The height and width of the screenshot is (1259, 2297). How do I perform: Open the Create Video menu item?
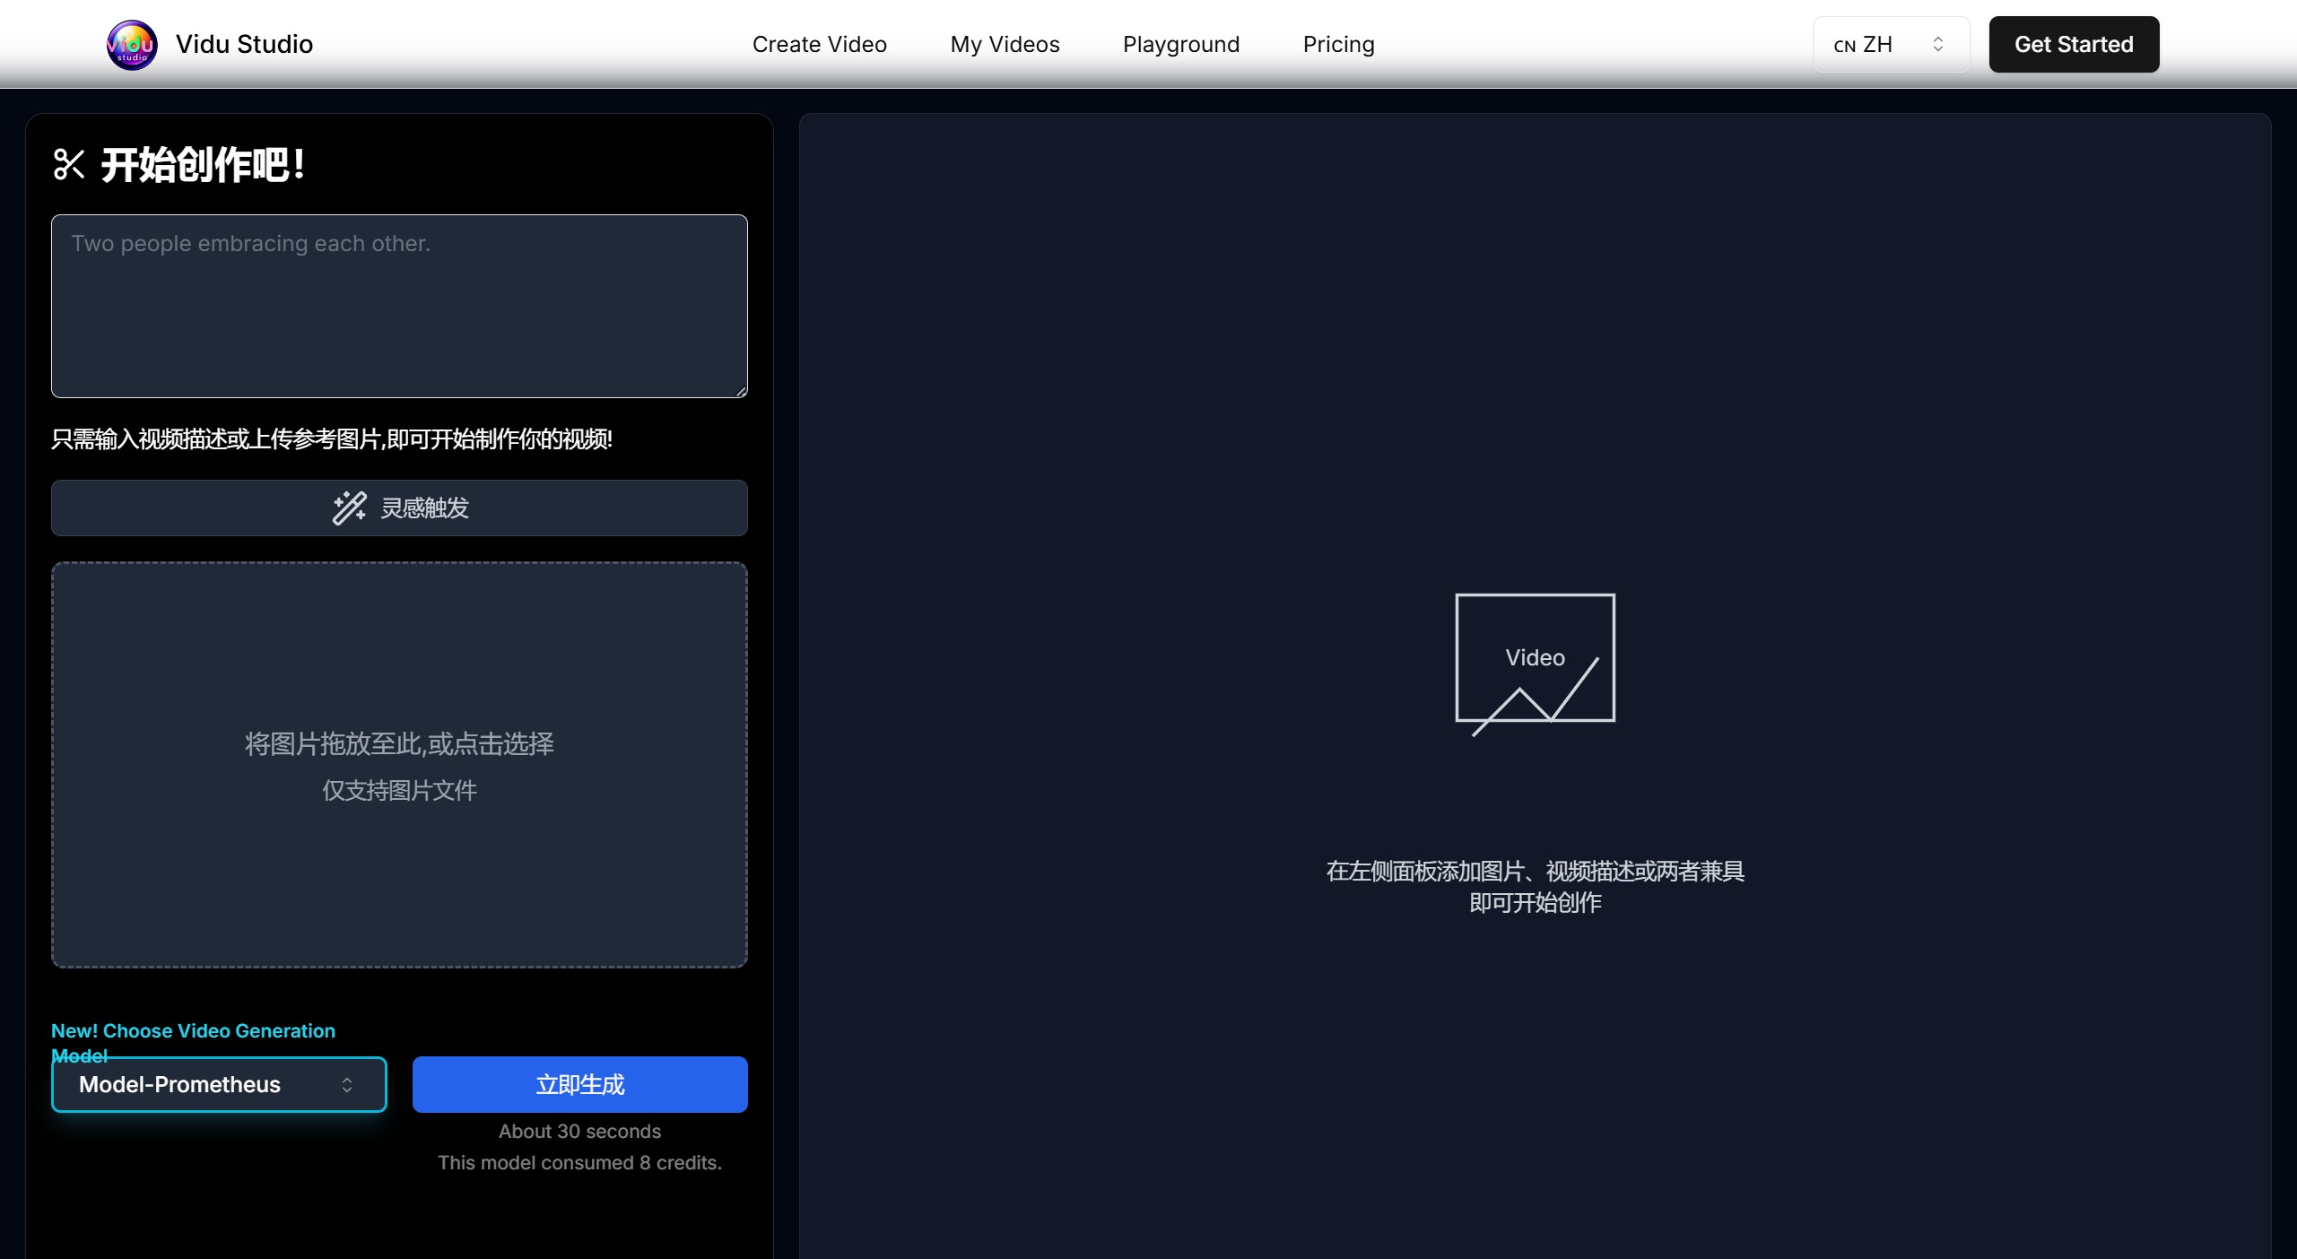pyautogui.click(x=819, y=45)
